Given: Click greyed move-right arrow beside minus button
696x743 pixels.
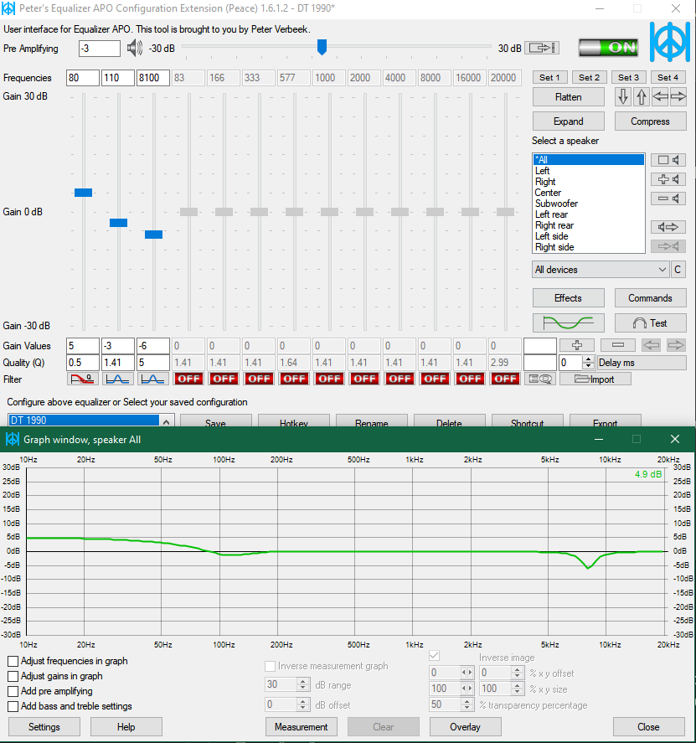Looking at the screenshot, I should [676, 345].
